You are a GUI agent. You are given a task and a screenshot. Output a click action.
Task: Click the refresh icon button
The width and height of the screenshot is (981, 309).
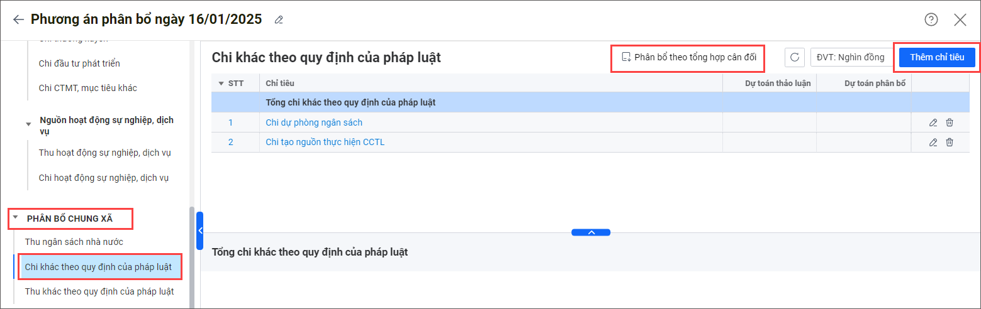[x=795, y=57]
